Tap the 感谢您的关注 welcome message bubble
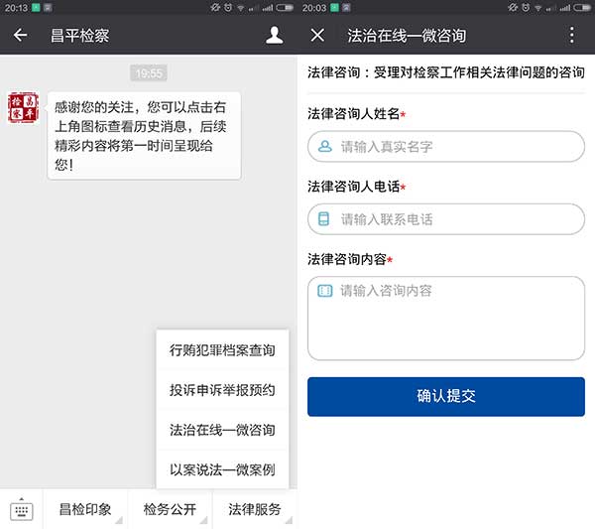 (x=144, y=136)
